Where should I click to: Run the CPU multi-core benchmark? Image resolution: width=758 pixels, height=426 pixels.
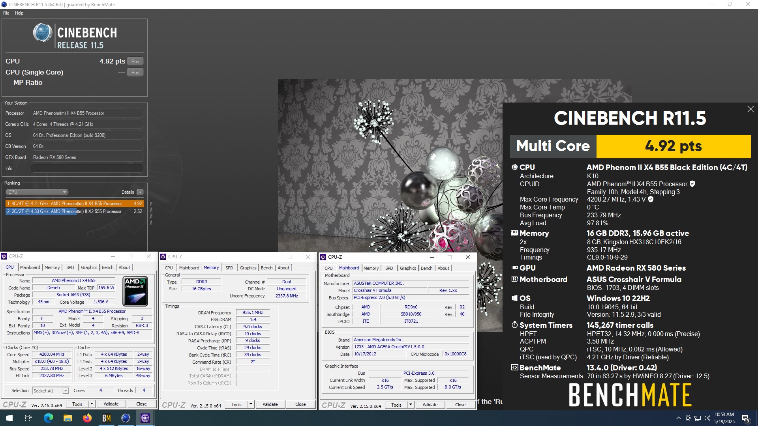tap(135, 62)
